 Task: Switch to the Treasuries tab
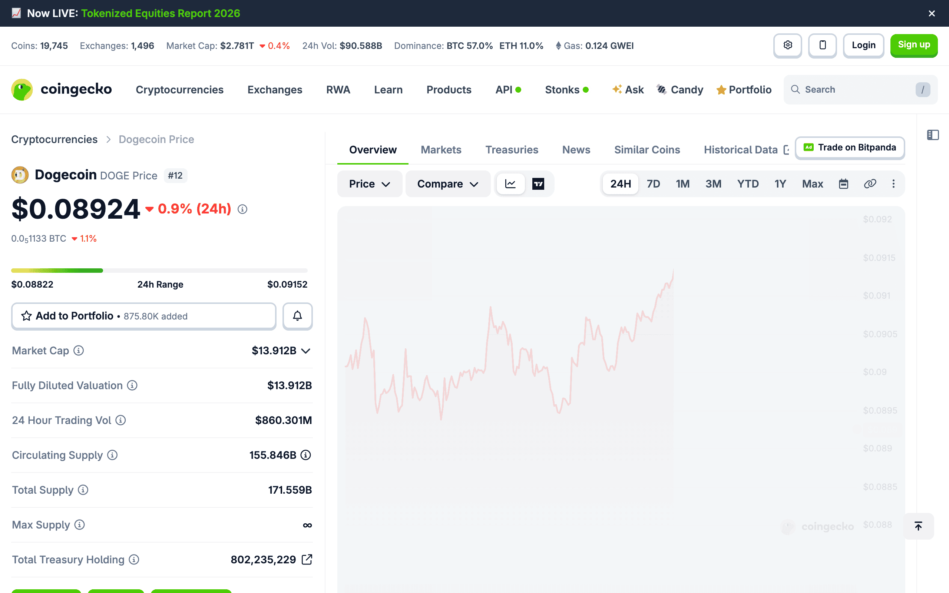[x=512, y=150]
